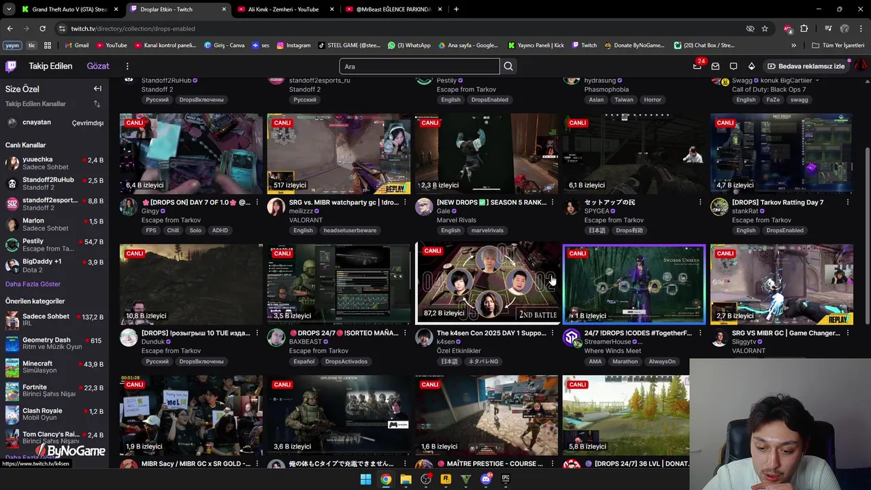Screen dimensions: 871x490
Task: Open Pestily channel in sidebar
Action: pos(54,245)
